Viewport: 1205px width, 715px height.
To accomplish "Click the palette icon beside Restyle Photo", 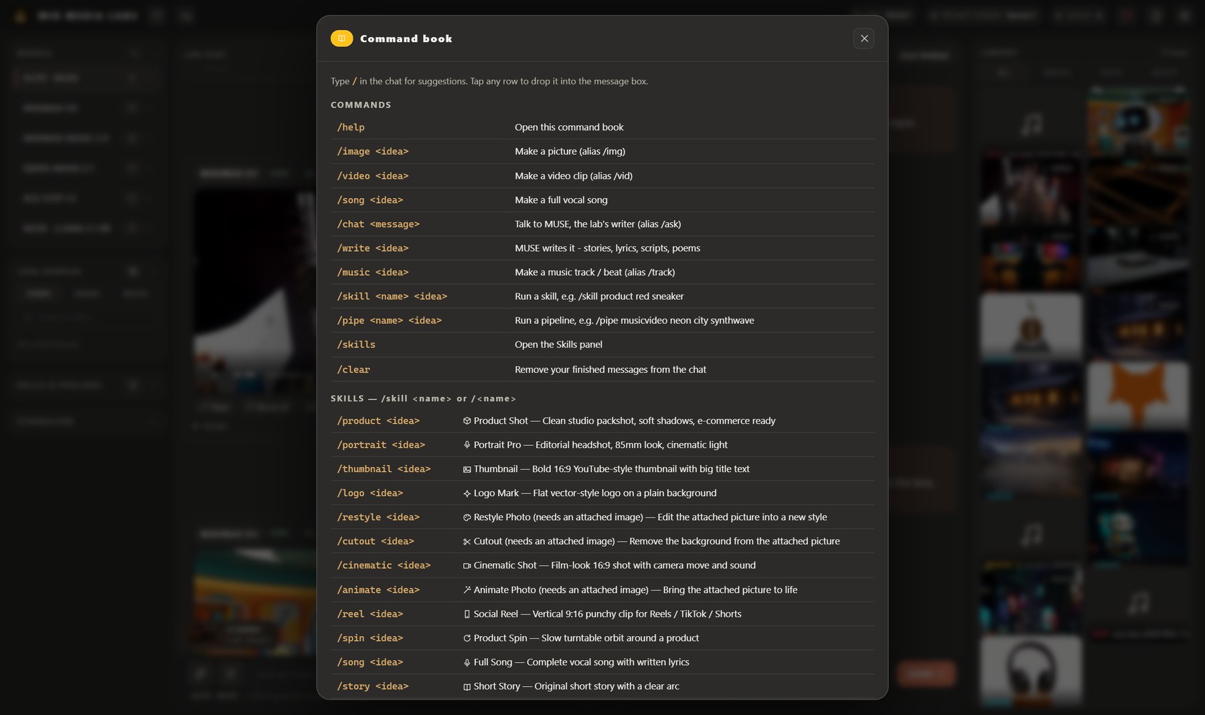I will click(467, 518).
